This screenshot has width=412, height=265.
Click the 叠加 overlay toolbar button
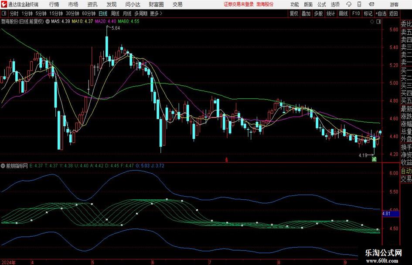306,13
